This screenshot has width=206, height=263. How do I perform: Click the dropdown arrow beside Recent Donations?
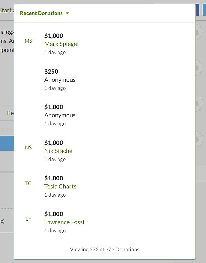coord(67,13)
